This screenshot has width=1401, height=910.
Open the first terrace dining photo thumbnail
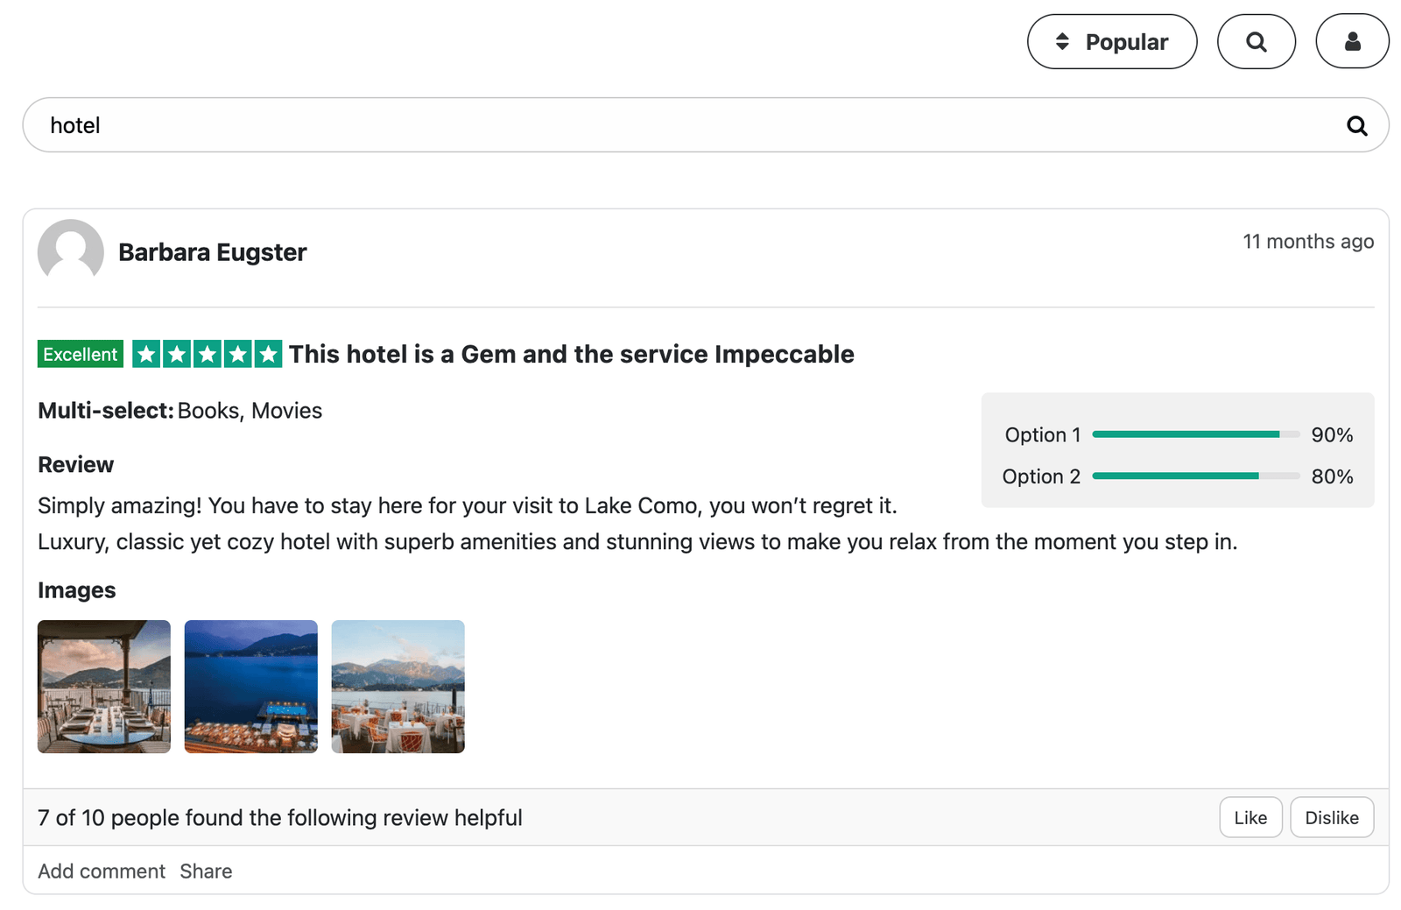[103, 687]
